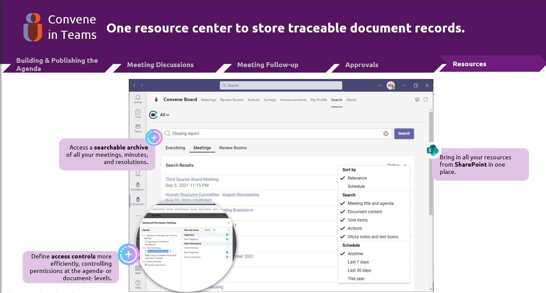Click the purple Search button

404,133
